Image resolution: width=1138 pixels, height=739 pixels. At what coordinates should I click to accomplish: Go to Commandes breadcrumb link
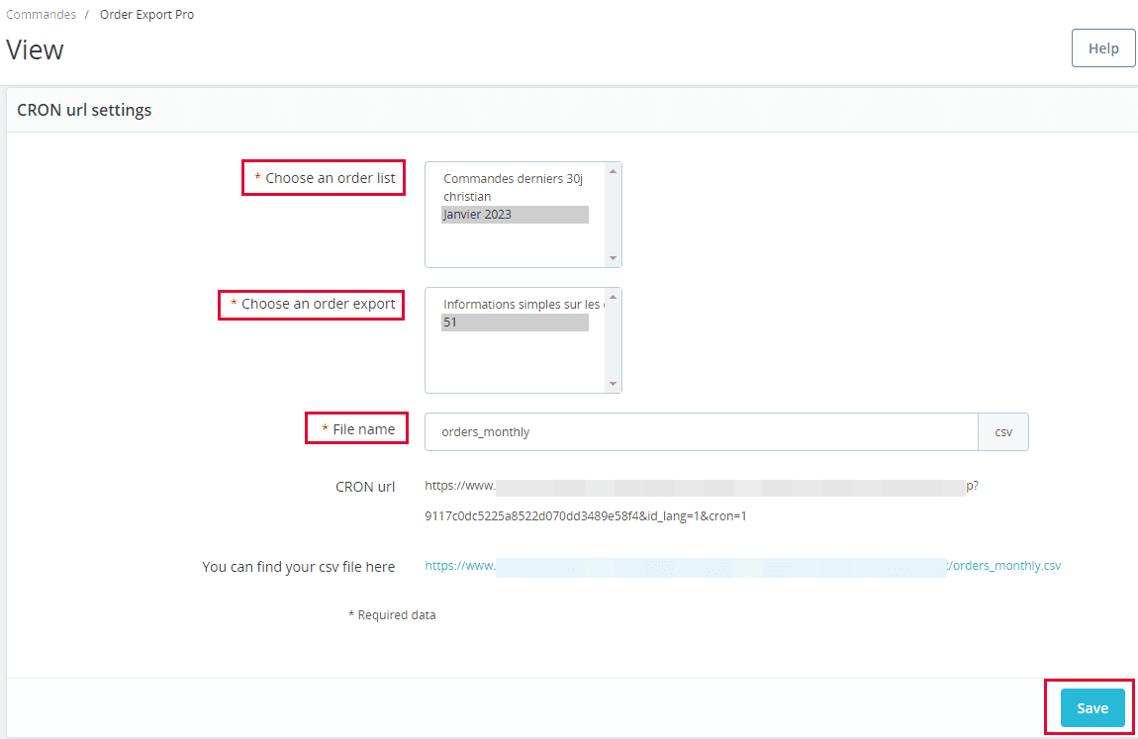coord(41,15)
